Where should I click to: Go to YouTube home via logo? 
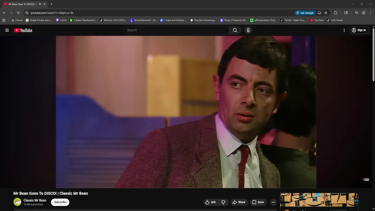point(23,30)
